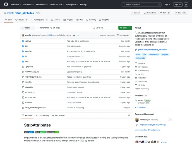Open the 320 Commits history
The width and height of the screenshot is (192, 143).
pyautogui.click(x=123, y=35)
